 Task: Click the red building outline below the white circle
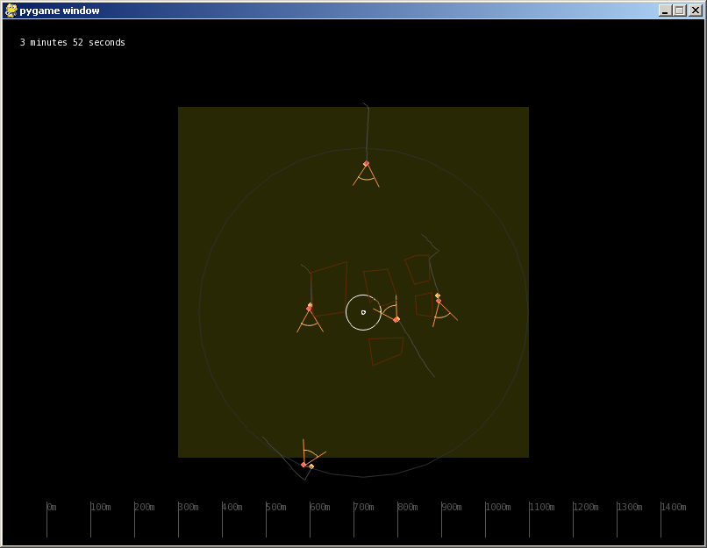coord(386,351)
